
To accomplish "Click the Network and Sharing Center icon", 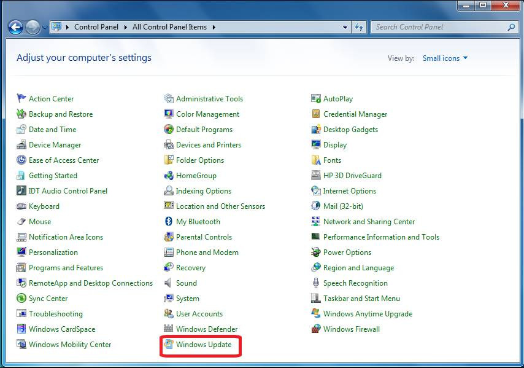I will click(x=316, y=221).
